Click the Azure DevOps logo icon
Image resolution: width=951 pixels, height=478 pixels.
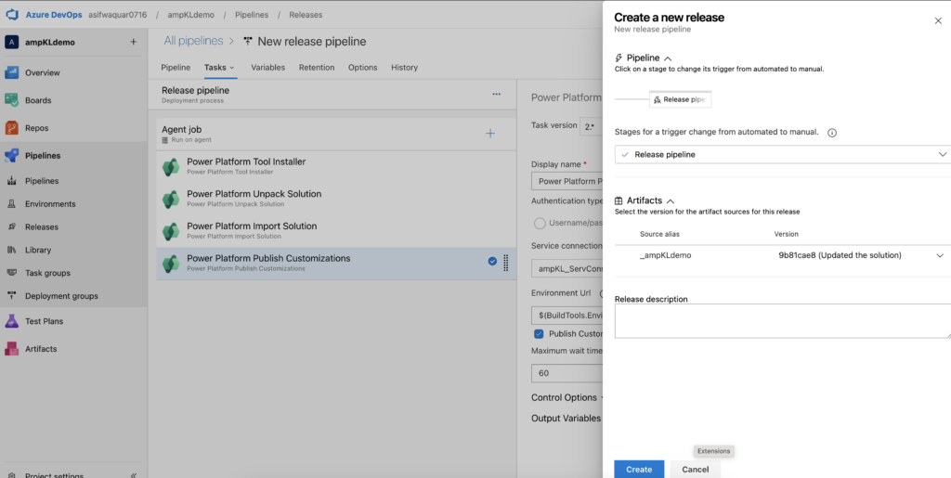pyautogui.click(x=12, y=15)
